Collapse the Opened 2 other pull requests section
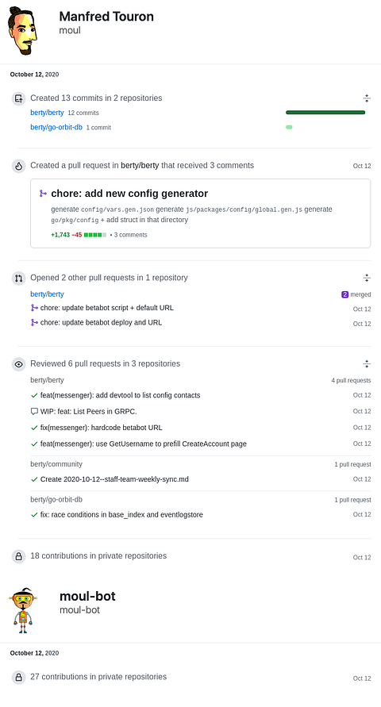Screen dimensions: 381x707 coord(367,278)
